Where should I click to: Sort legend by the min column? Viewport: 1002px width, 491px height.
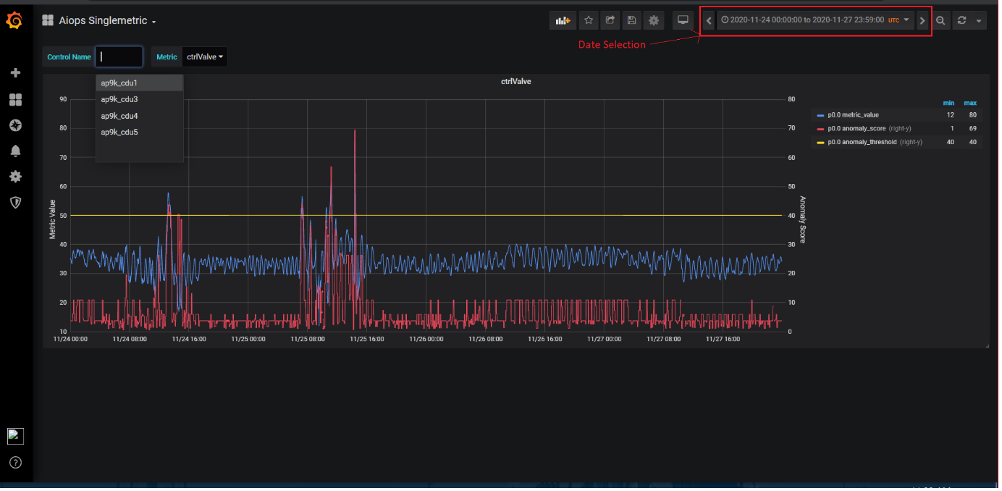[949, 103]
